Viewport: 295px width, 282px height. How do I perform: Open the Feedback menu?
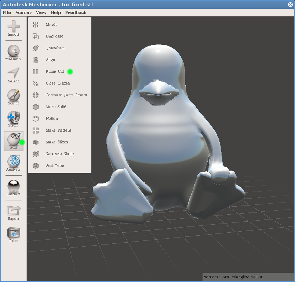(x=76, y=13)
